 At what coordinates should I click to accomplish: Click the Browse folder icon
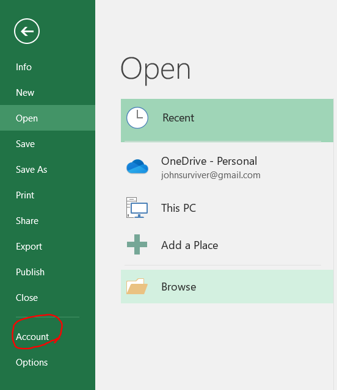137,286
